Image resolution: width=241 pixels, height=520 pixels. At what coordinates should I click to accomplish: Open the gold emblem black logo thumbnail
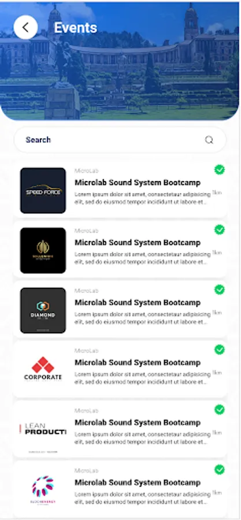[43, 250]
